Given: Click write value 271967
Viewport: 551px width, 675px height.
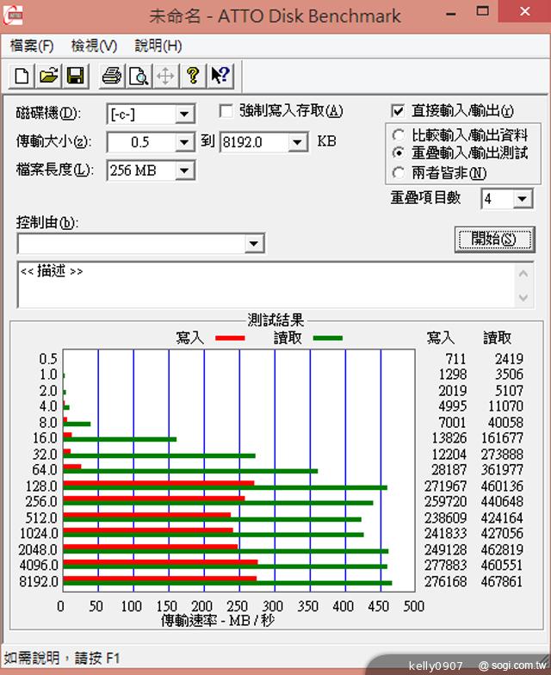Looking at the screenshot, I should (x=446, y=486).
